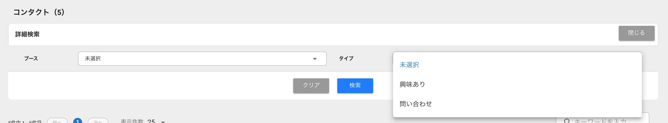Screen dimensions: 668x123
Task: Click the ブース dropdown arrow icon
Action: pos(315,59)
